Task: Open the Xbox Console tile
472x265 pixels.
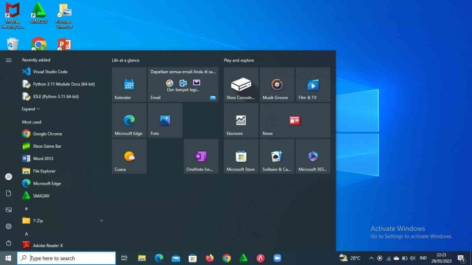Action: tap(241, 85)
